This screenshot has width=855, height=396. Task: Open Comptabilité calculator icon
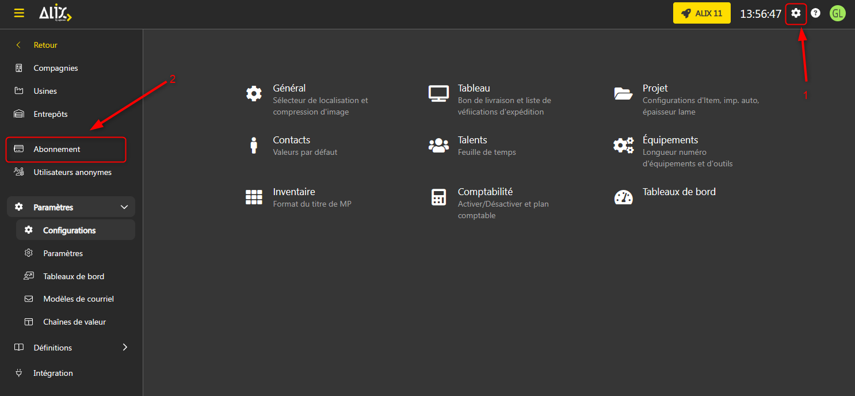pos(438,197)
